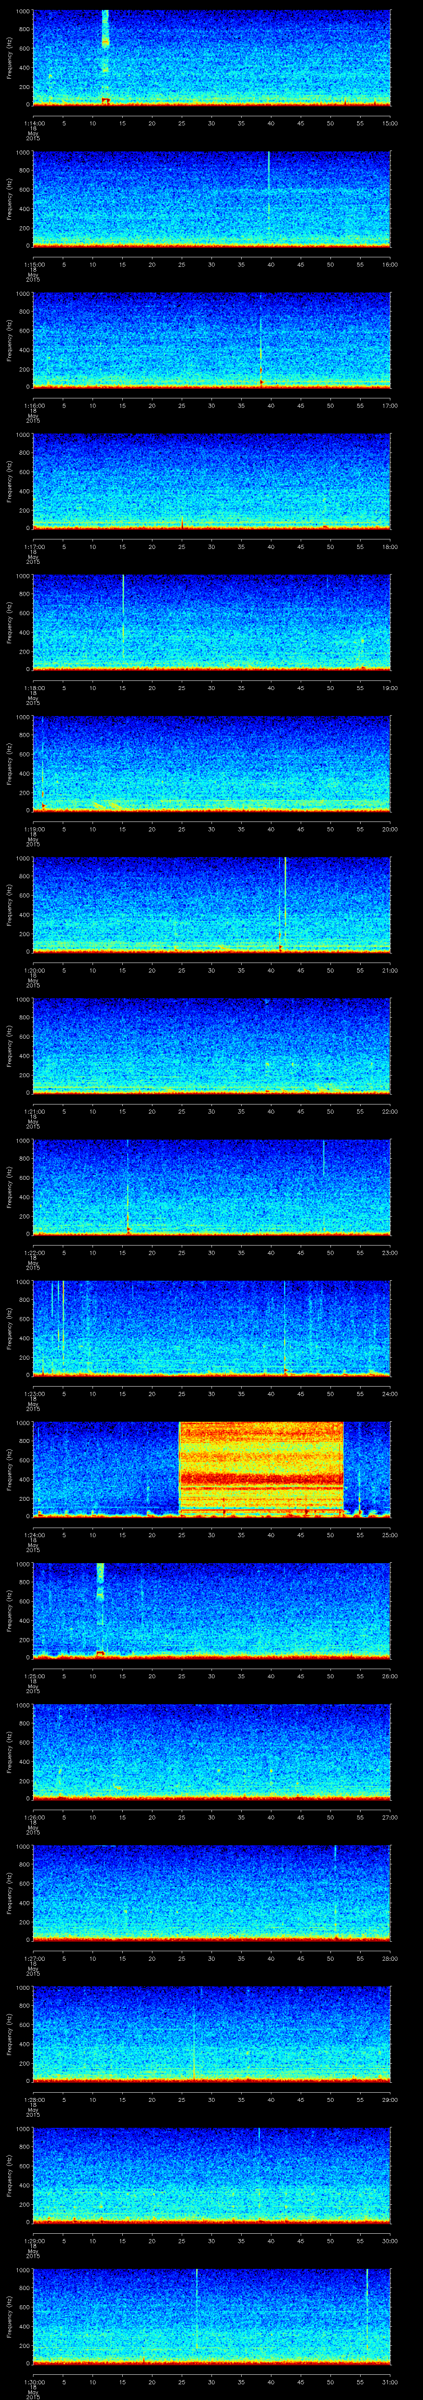Select the spectrogram panel starting at 1:30:00

[x=212, y=2316]
